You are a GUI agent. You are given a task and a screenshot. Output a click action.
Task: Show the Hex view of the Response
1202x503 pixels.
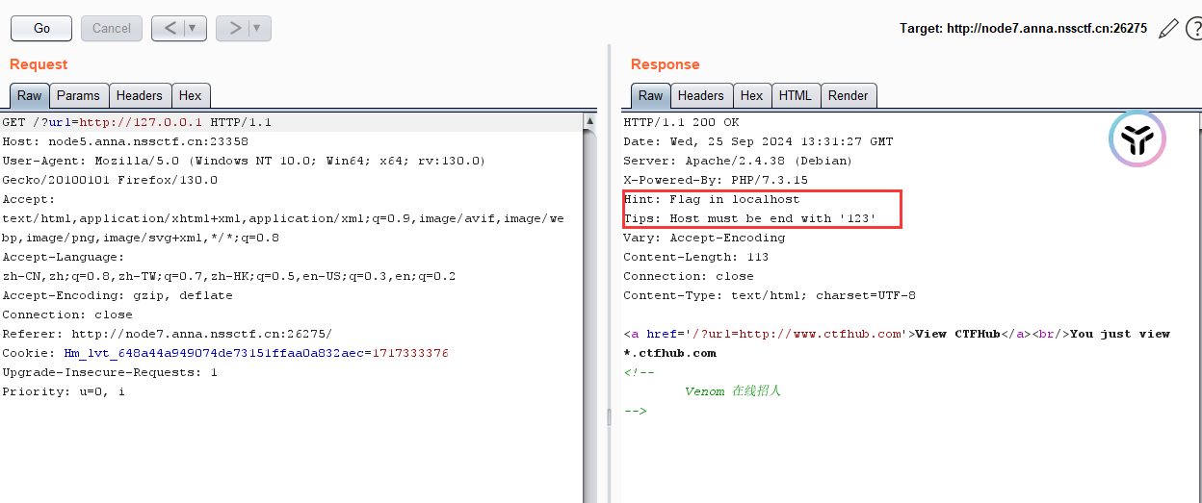pos(751,95)
